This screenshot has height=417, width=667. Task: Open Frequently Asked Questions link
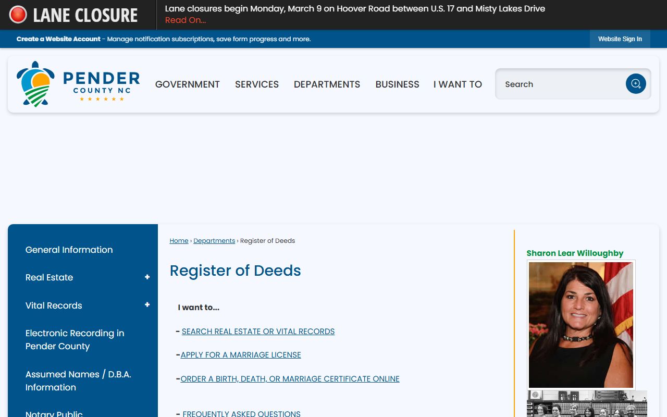point(241,414)
